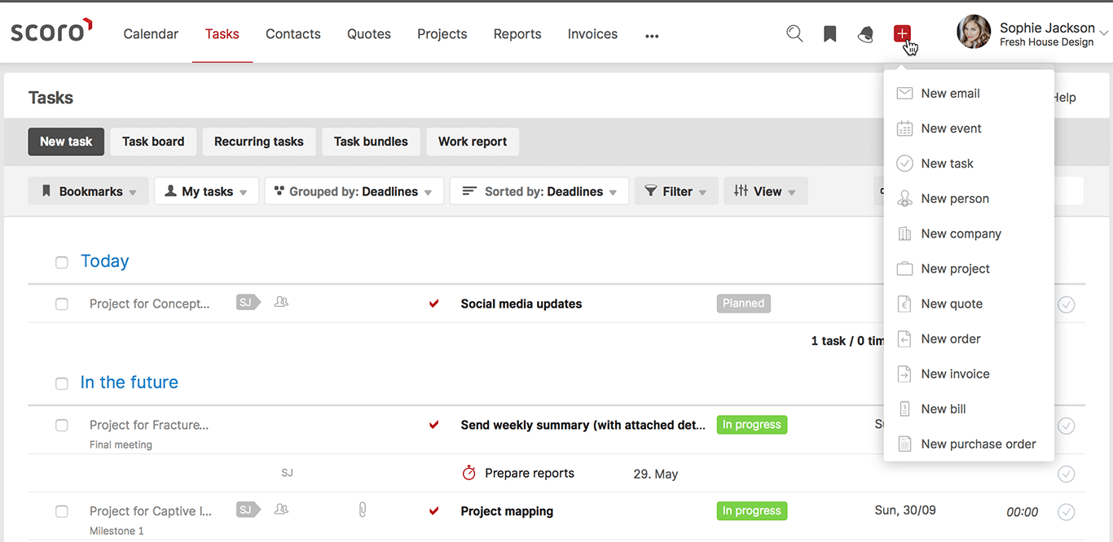Click the envelope icon for New email
This screenshot has height=542, width=1113.
tap(904, 94)
